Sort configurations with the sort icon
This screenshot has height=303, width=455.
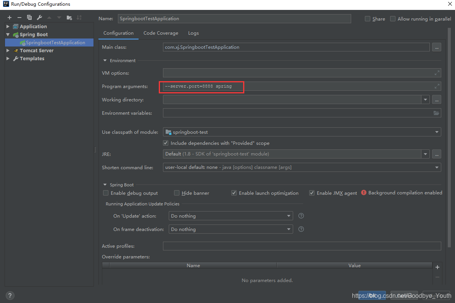pyautogui.click(x=79, y=18)
